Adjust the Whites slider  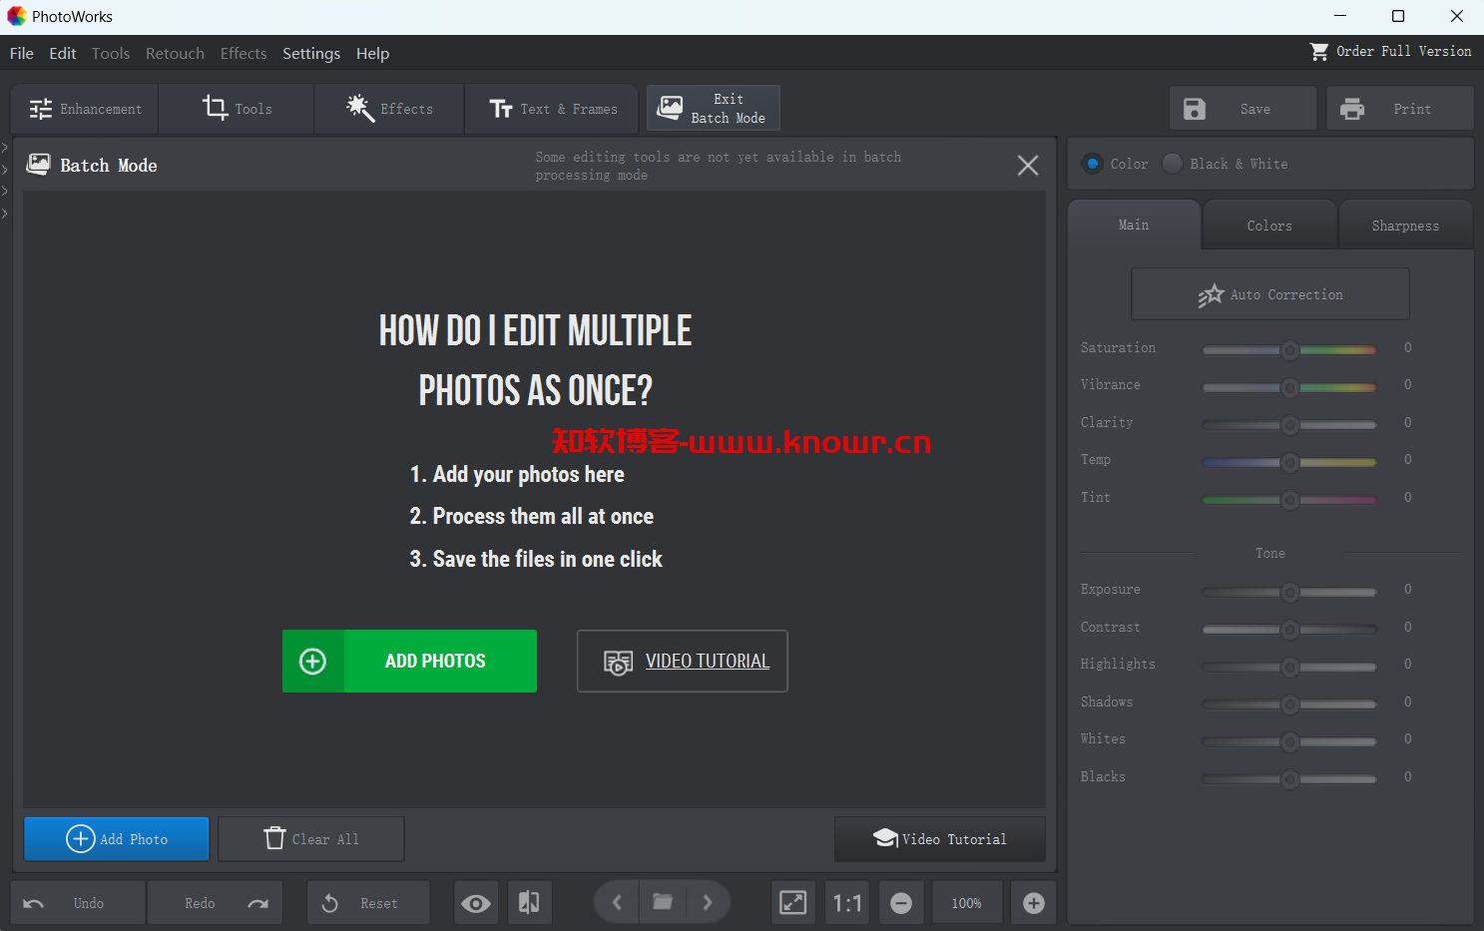[x=1289, y=740]
